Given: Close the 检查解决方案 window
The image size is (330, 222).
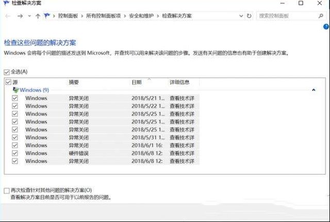Looking at the screenshot, I should click(x=320, y=3).
